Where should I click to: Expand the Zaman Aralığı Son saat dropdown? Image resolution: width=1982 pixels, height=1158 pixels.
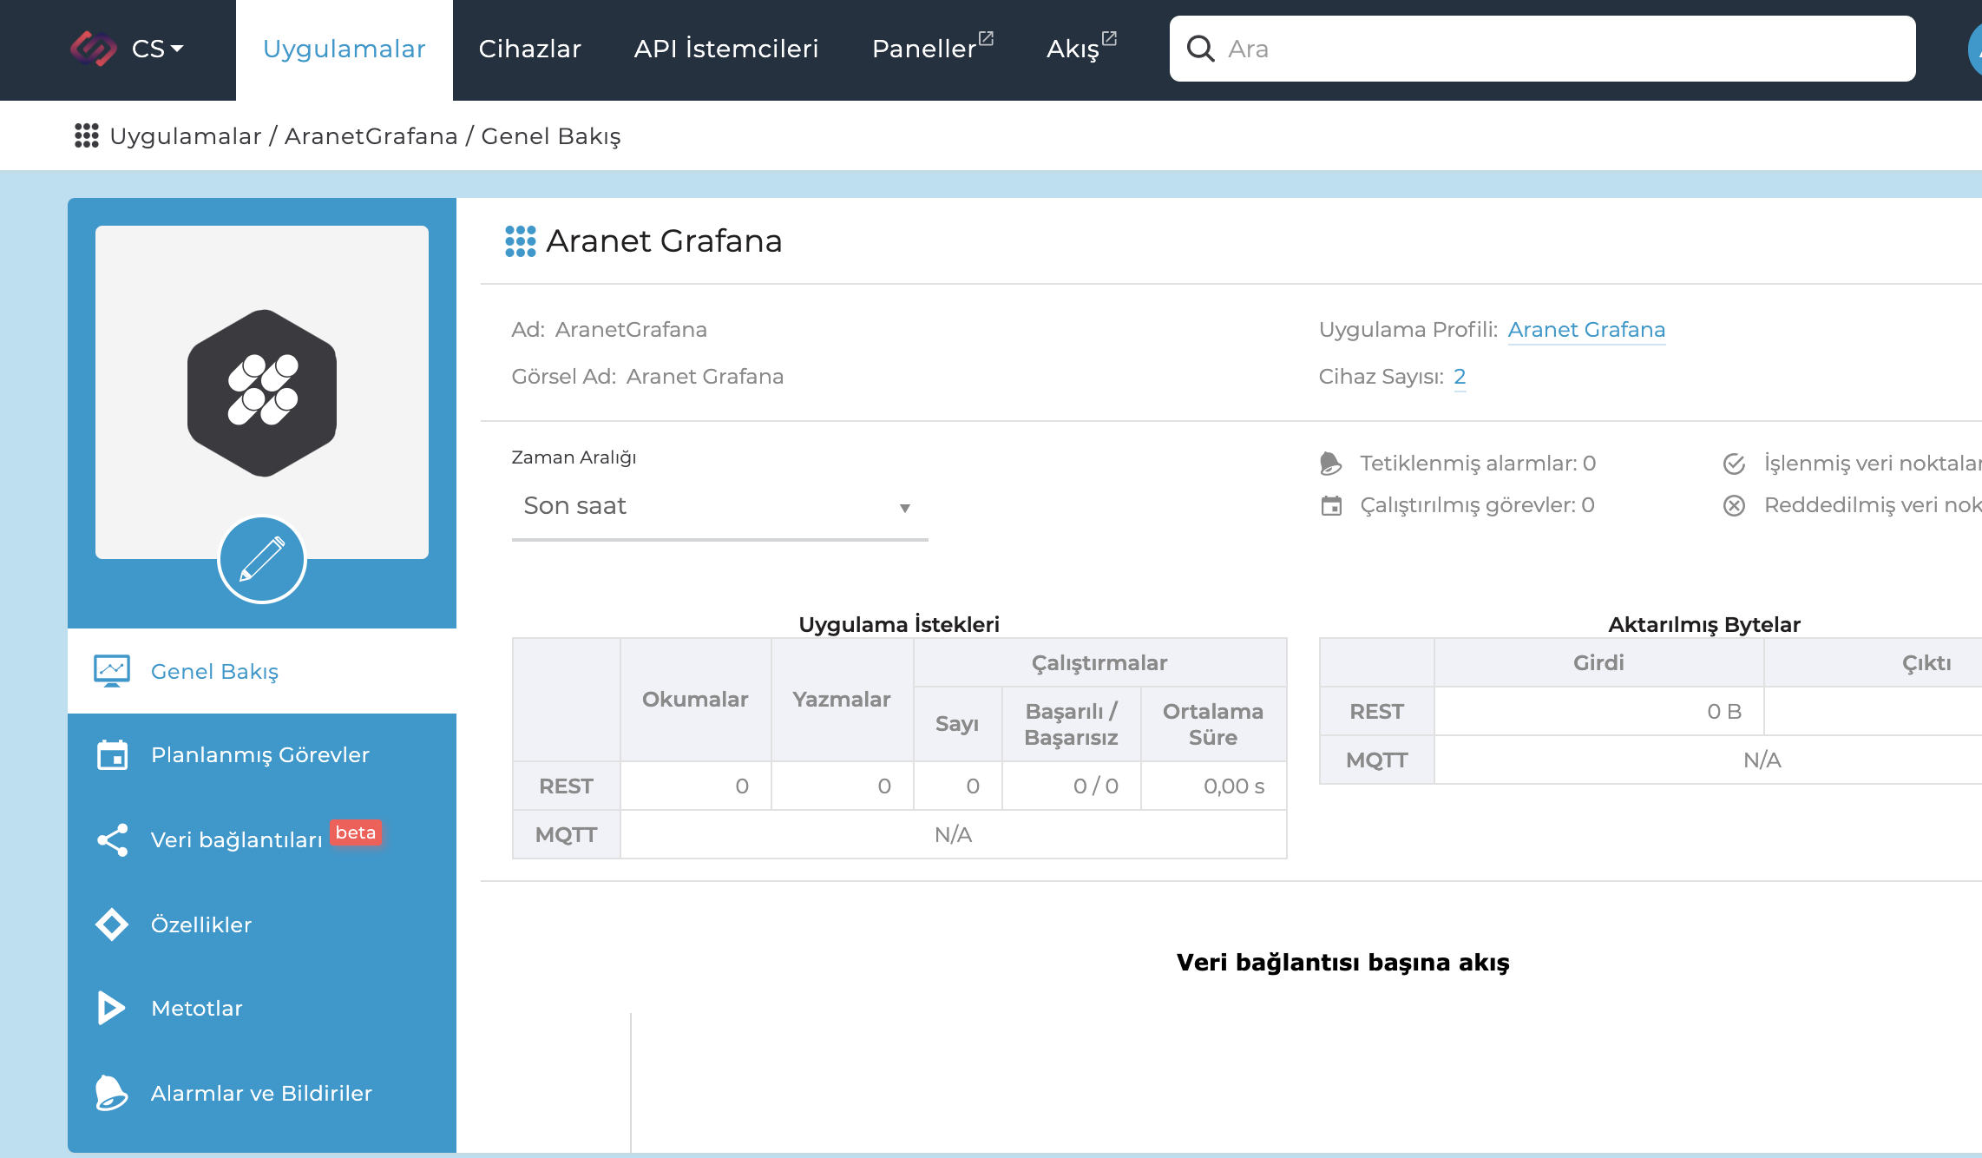[x=719, y=507]
